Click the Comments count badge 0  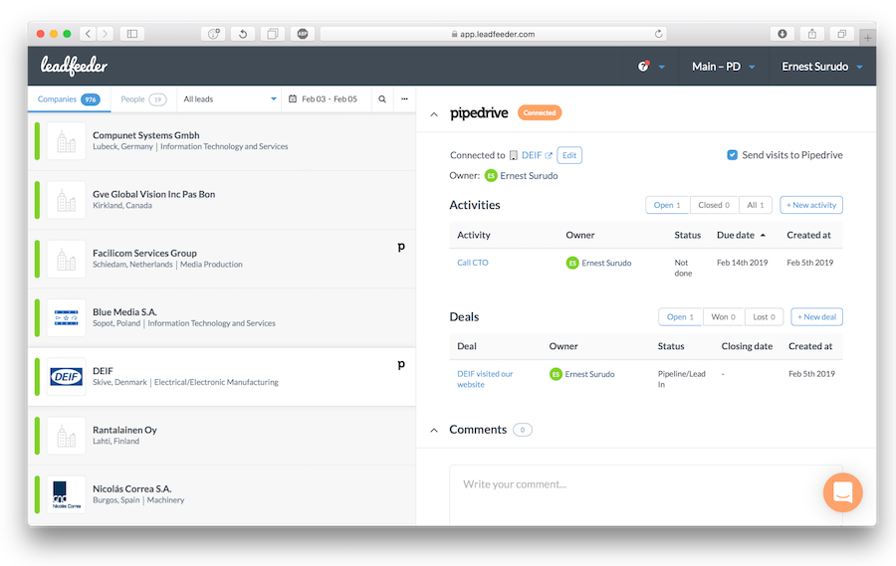[523, 430]
